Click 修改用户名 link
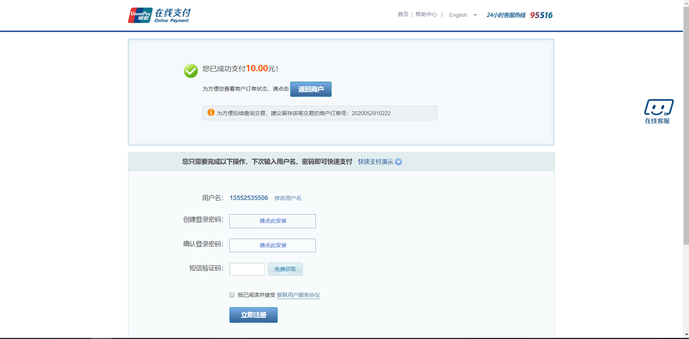Viewport: 689px width, 339px height. click(288, 198)
